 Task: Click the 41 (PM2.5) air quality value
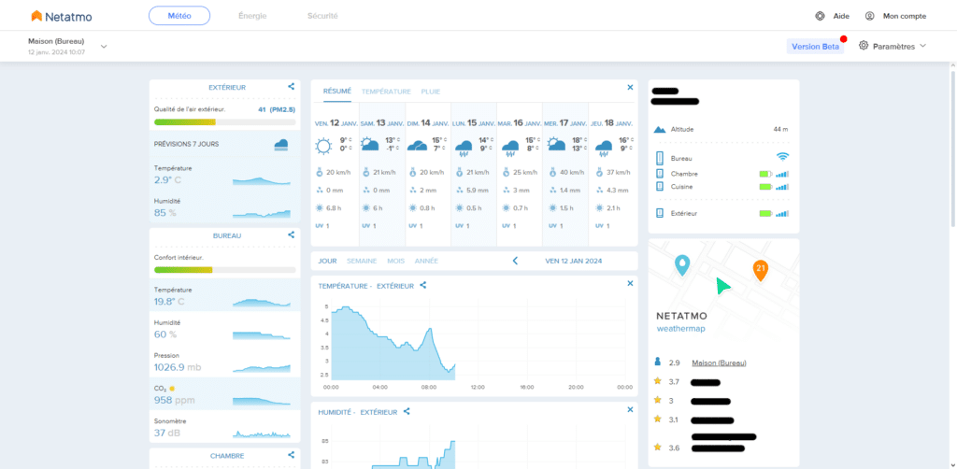pyautogui.click(x=276, y=110)
